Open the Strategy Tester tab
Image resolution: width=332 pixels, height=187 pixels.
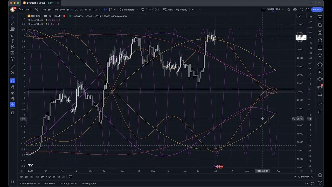[68, 183]
